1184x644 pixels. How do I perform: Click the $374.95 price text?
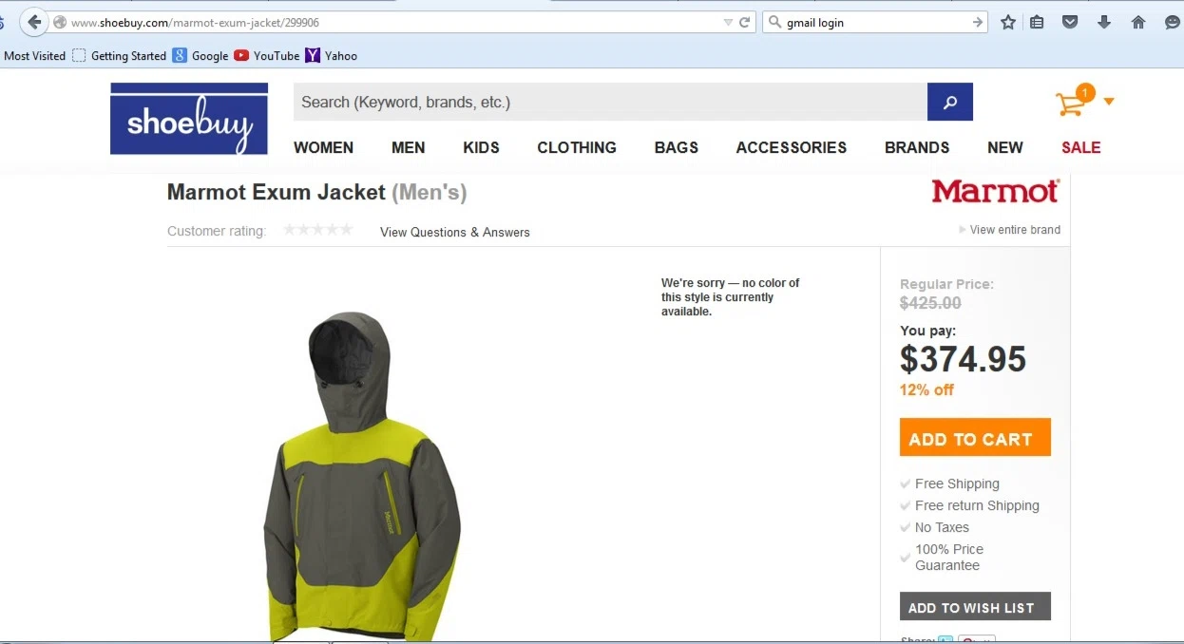tap(964, 359)
